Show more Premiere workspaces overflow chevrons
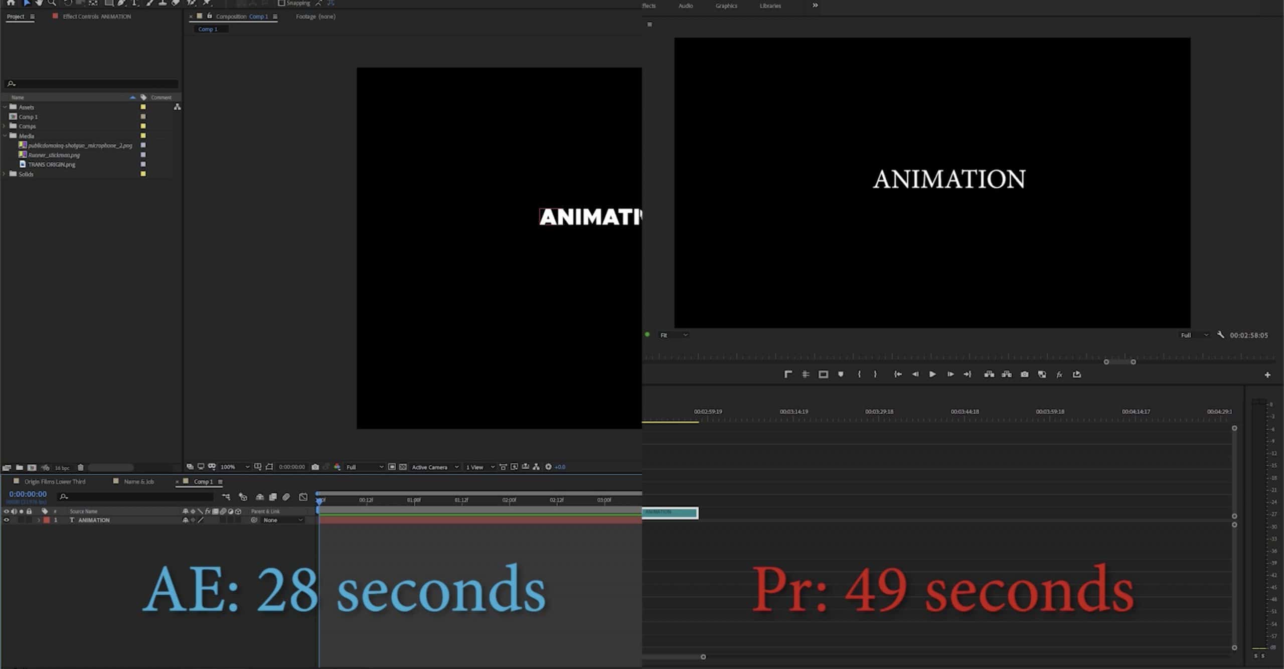1284x669 pixels. pyautogui.click(x=815, y=5)
